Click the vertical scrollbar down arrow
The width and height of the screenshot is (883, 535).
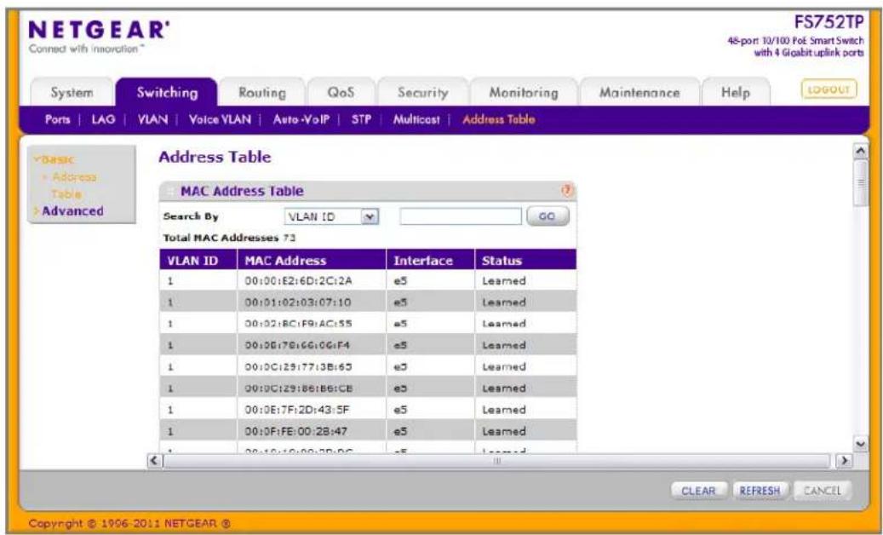click(x=860, y=445)
